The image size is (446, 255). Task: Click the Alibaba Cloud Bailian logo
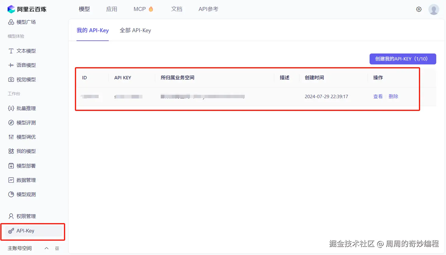pos(27,9)
